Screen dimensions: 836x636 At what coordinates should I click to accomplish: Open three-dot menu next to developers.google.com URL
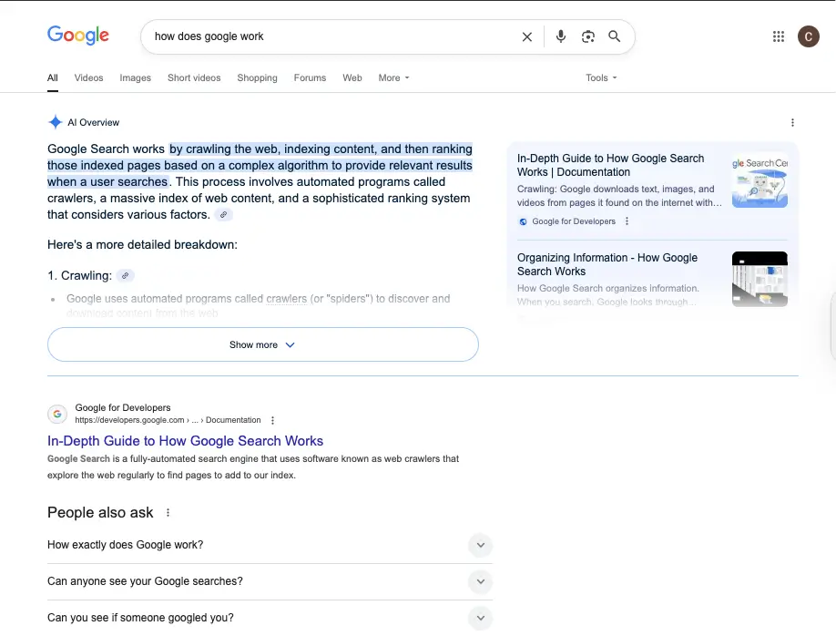(272, 420)
